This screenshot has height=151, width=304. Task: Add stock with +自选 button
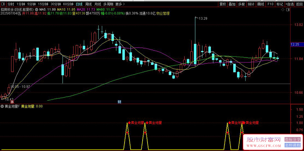[x=290, y=4]
